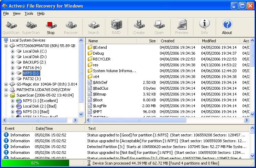Open the RECYCLER folder row
The width and height of the screenshot is (256, 168).
point(102,59)
